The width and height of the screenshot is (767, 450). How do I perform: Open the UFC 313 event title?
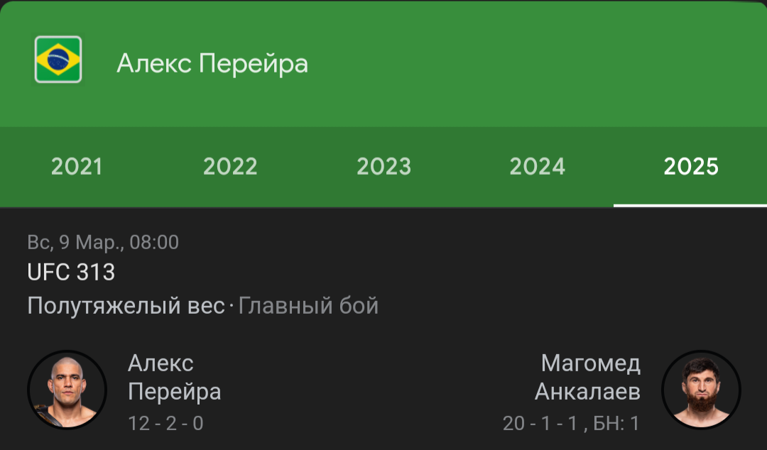pyautogui.click(x=71, y=272)
